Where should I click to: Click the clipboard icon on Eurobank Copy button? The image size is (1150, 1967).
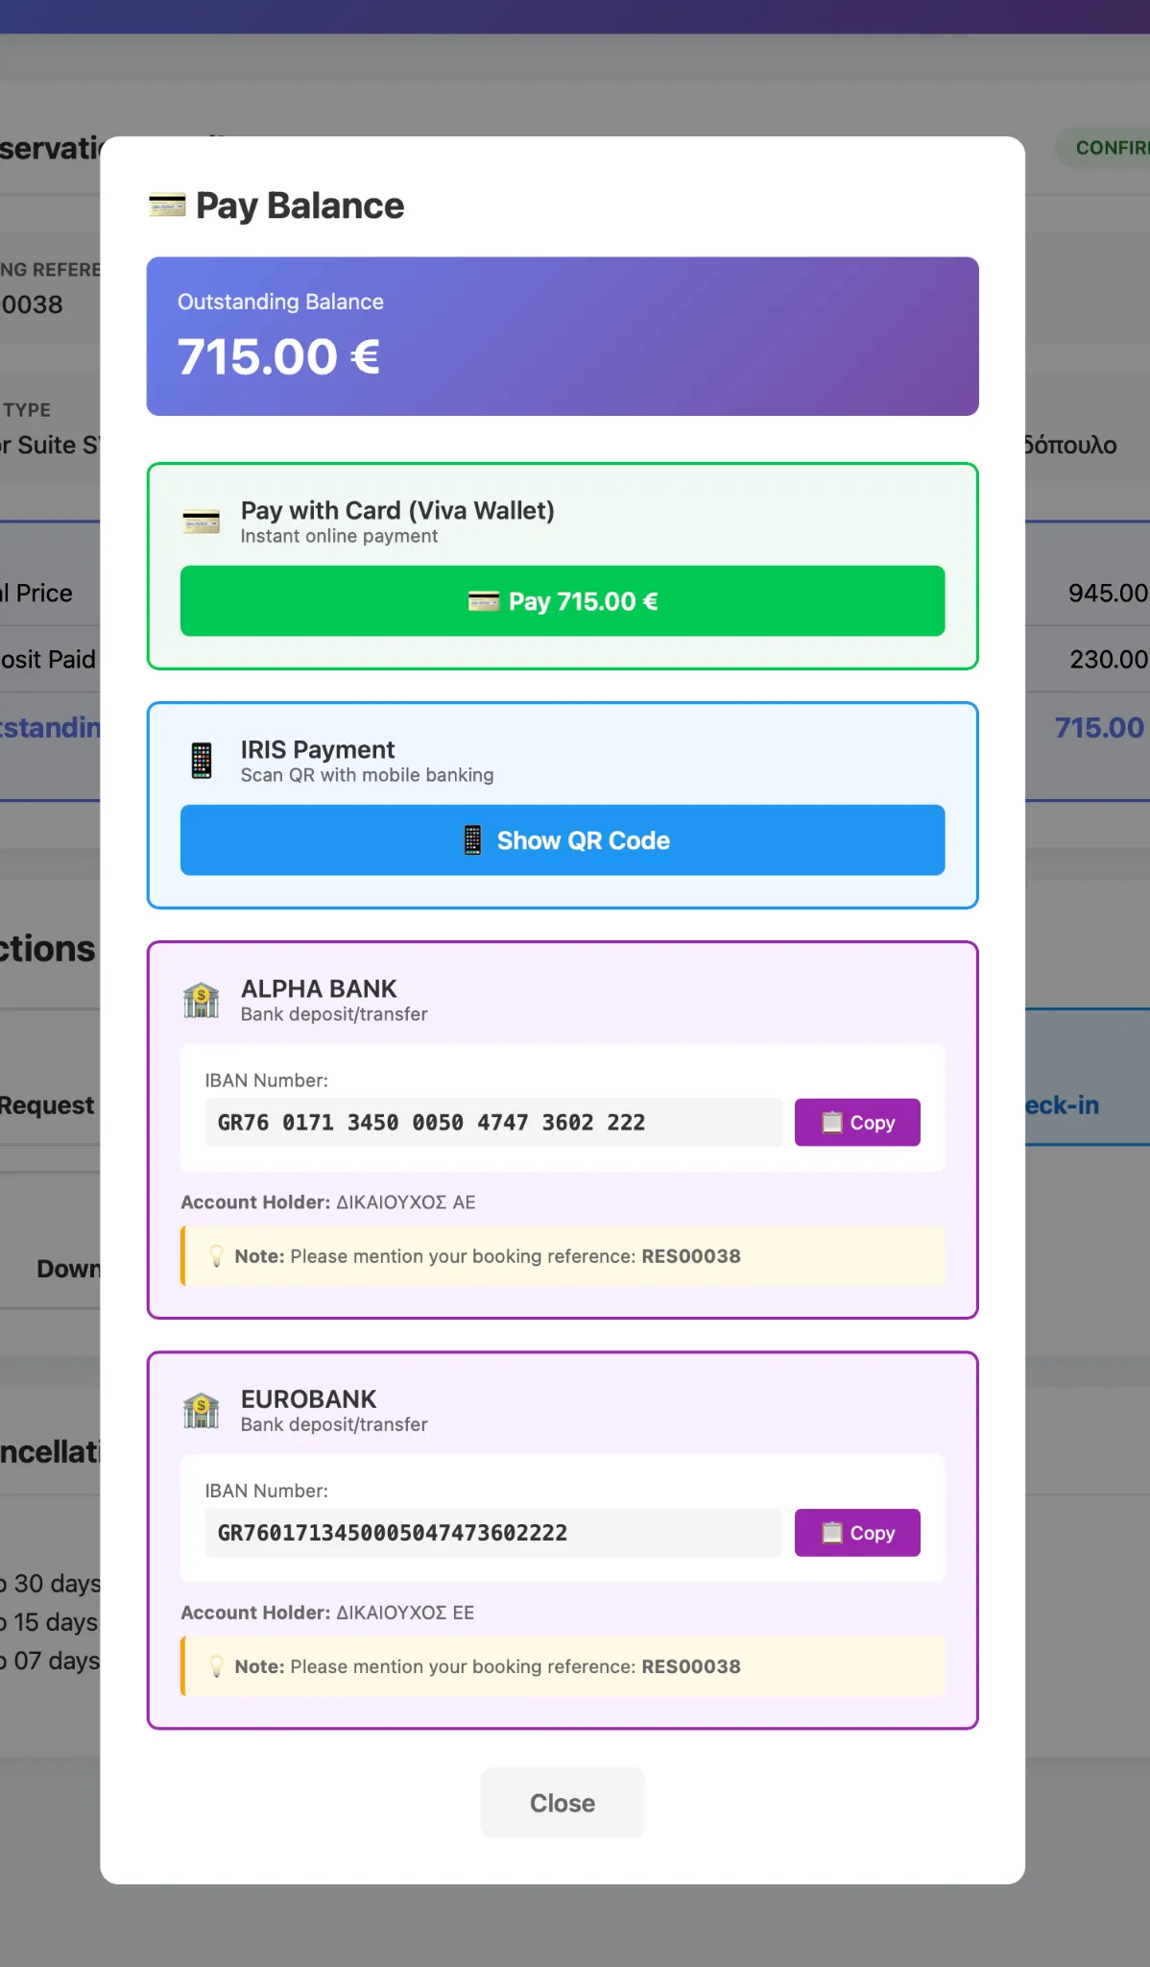(x=831, y=1533)
